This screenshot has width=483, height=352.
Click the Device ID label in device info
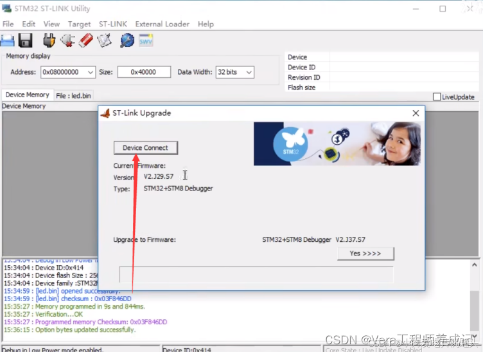302,68
